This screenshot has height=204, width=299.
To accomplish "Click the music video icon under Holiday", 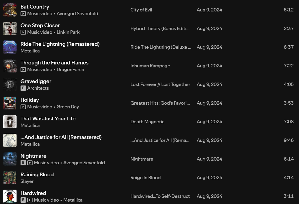I will pyautogui.click(x=23, y=107).
